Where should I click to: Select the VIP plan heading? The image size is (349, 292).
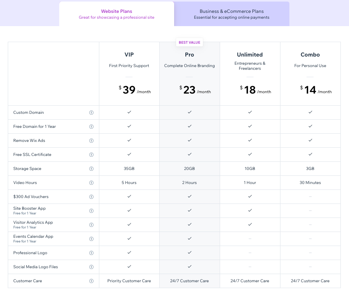click(x=129, y=55)
